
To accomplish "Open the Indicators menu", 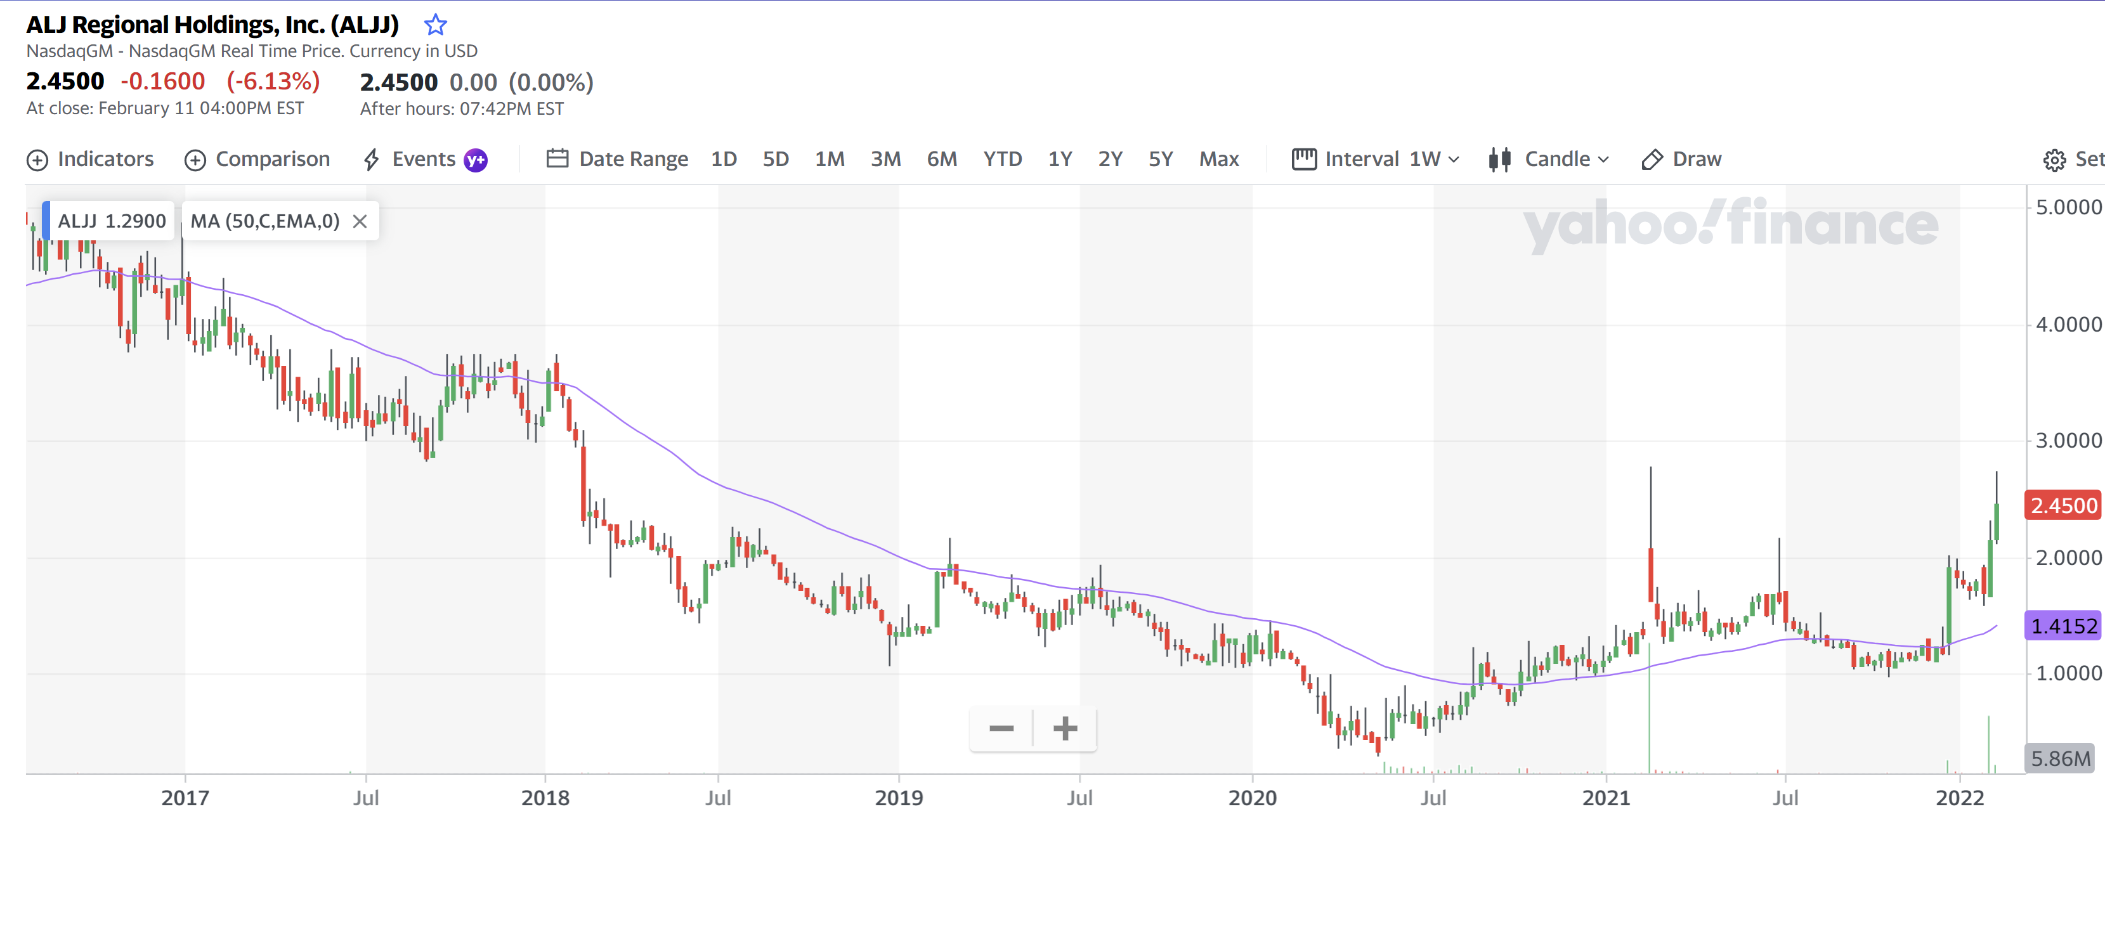I will (x=90, y=159).
